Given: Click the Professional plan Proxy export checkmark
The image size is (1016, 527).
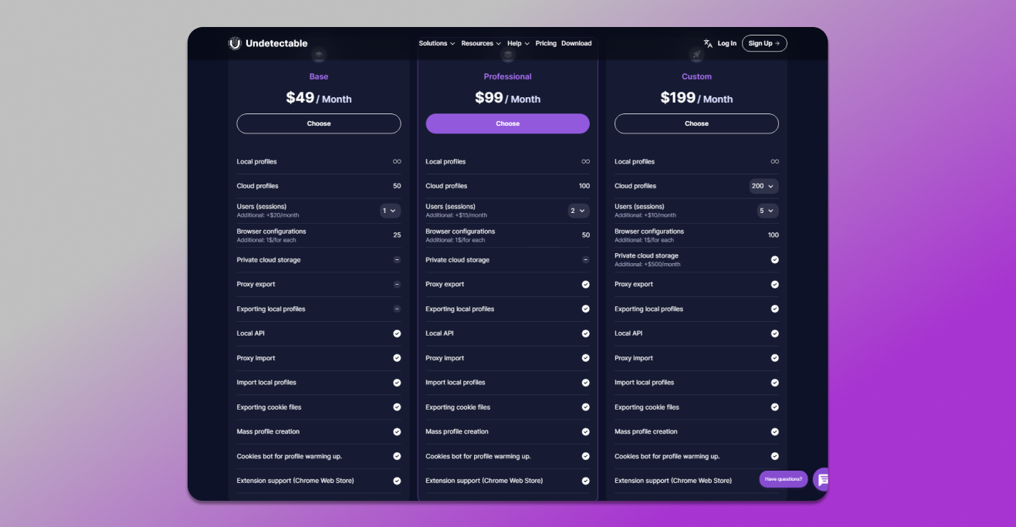Looking at the screenshot, I should point(585,285).
